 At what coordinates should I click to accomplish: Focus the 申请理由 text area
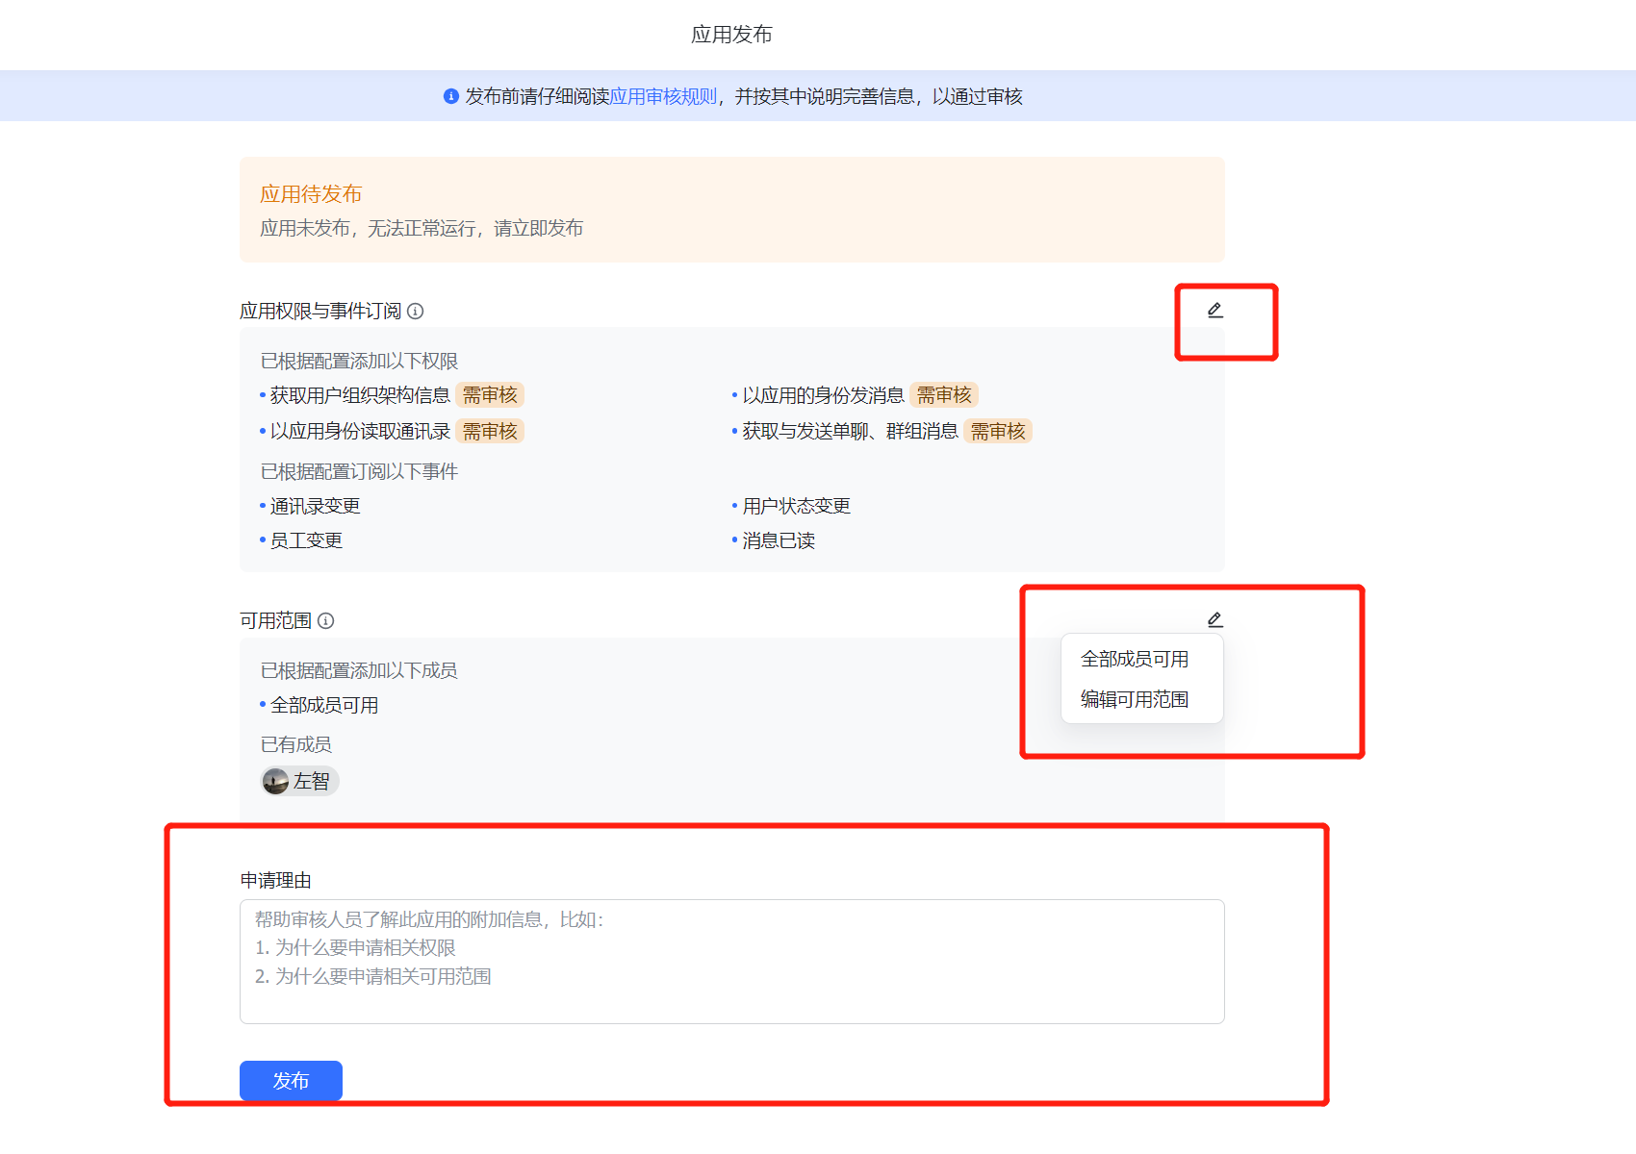click(731, 962)
